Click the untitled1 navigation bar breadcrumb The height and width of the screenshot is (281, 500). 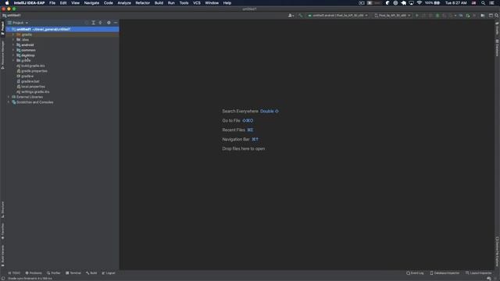(12, 16)
